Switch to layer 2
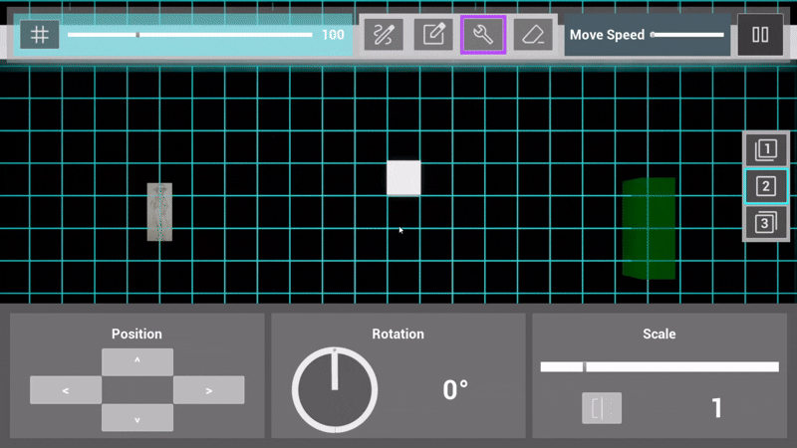 pos(766,186)
